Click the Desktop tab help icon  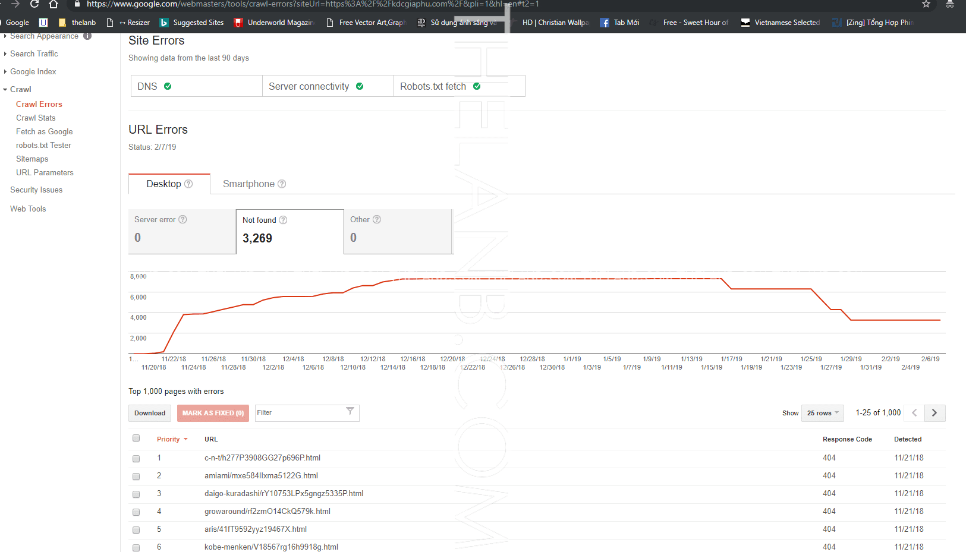(x=188, y=184)
